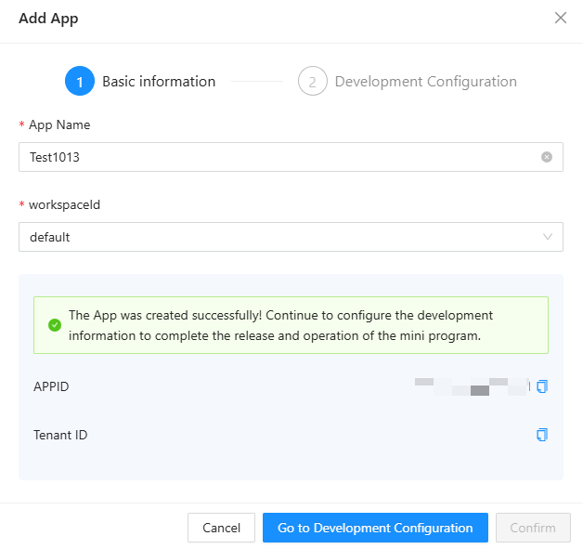Expand the workspaceId dropdown arrow

tap(547, 237)
